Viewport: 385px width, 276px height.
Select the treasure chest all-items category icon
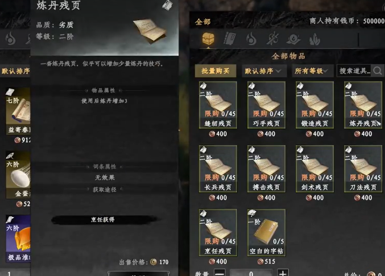[x=208, y=39]
